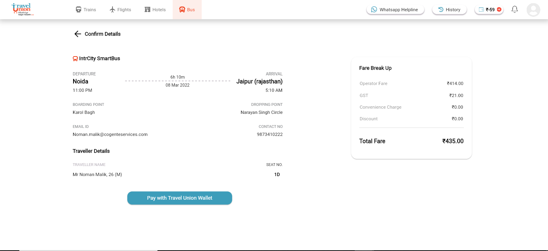Click the IntrCity SmartBus operator name
The image size is (548, 251).
[100, 59]
